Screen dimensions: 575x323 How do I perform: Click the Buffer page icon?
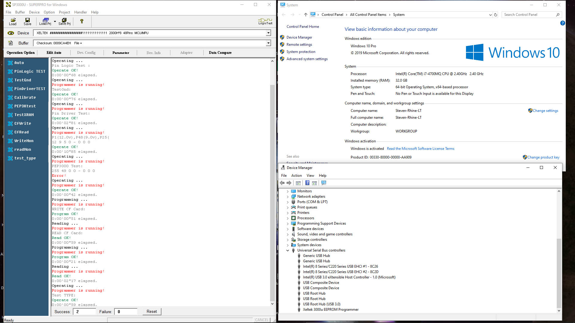pyautogui.click(x=10, y=43)
